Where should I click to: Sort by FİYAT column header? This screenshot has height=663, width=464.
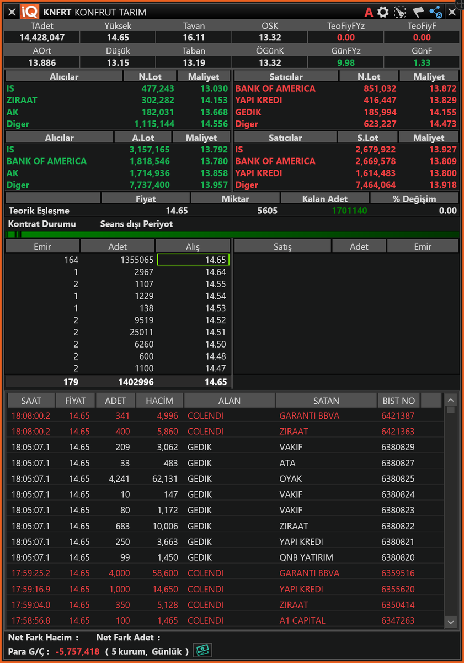76,401
